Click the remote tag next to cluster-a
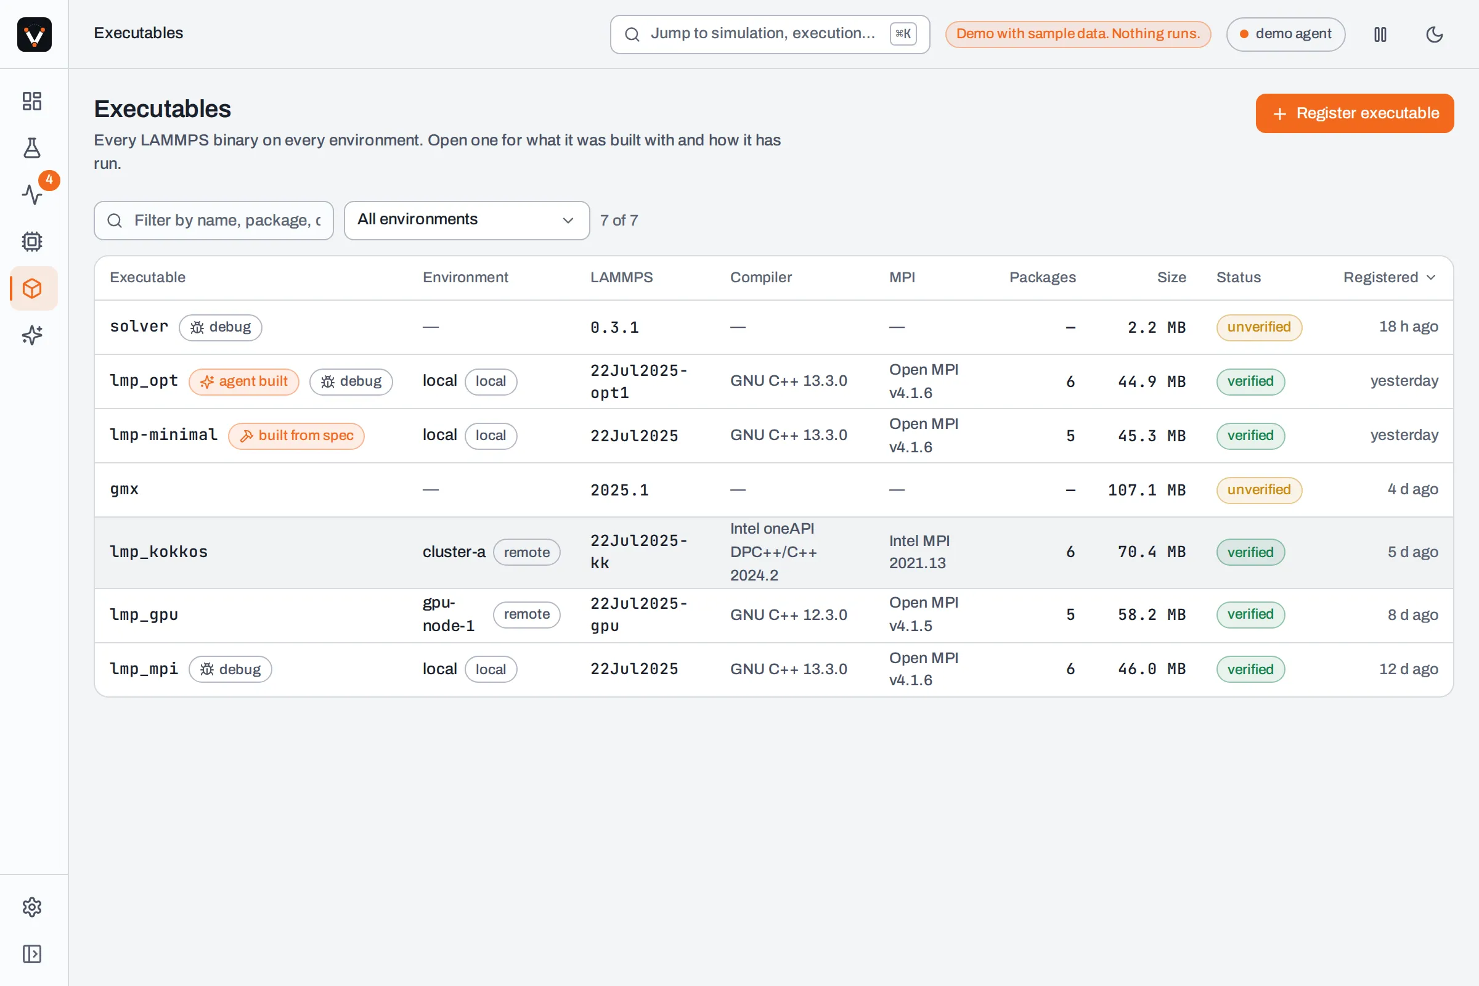This screenshot has width=1479, height=986. point(527,552)
